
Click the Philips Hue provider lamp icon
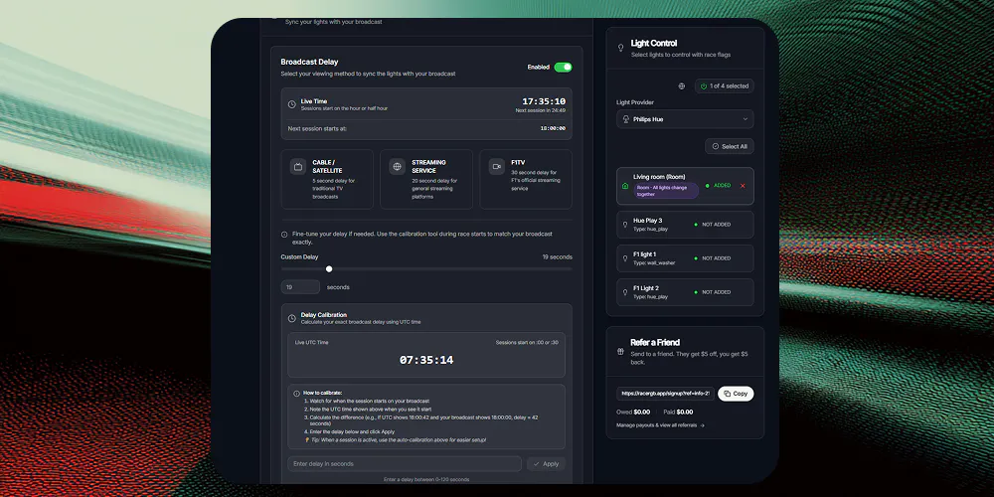626,119
